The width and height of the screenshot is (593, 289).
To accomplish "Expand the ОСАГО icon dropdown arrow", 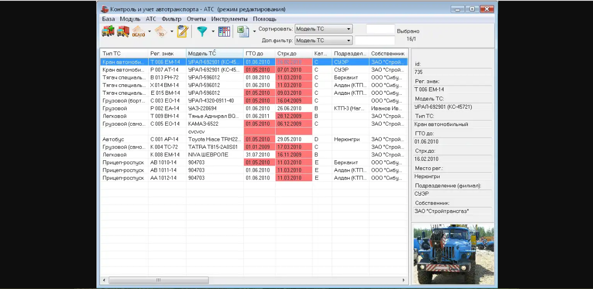I will [x=150, y=31].
